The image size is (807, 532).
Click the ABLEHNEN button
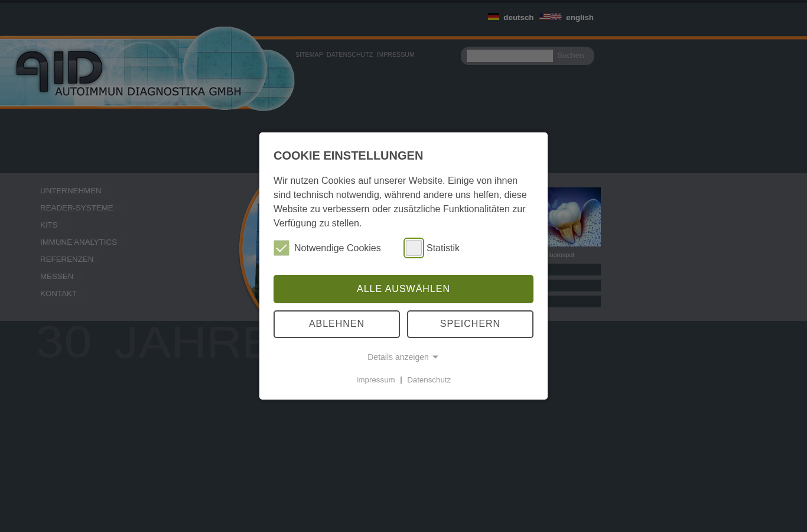click(337, 324)
